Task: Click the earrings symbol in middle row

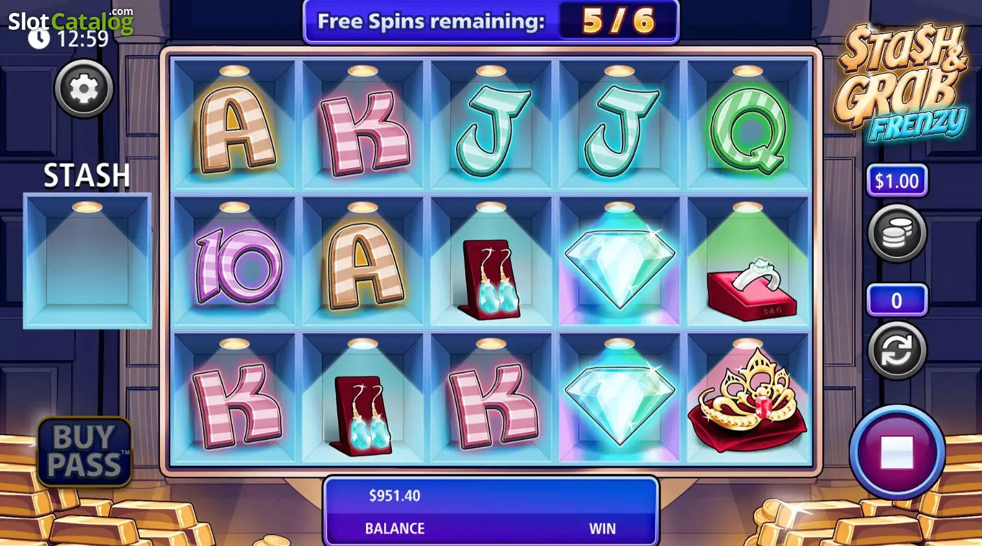Action: pyautogui.click(x=490, y=279)
